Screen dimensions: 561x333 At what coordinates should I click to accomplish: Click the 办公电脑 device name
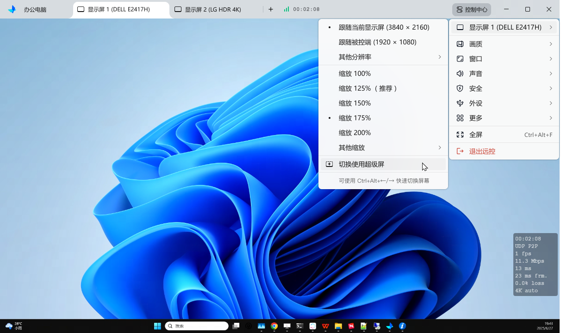tap(35, 9)
